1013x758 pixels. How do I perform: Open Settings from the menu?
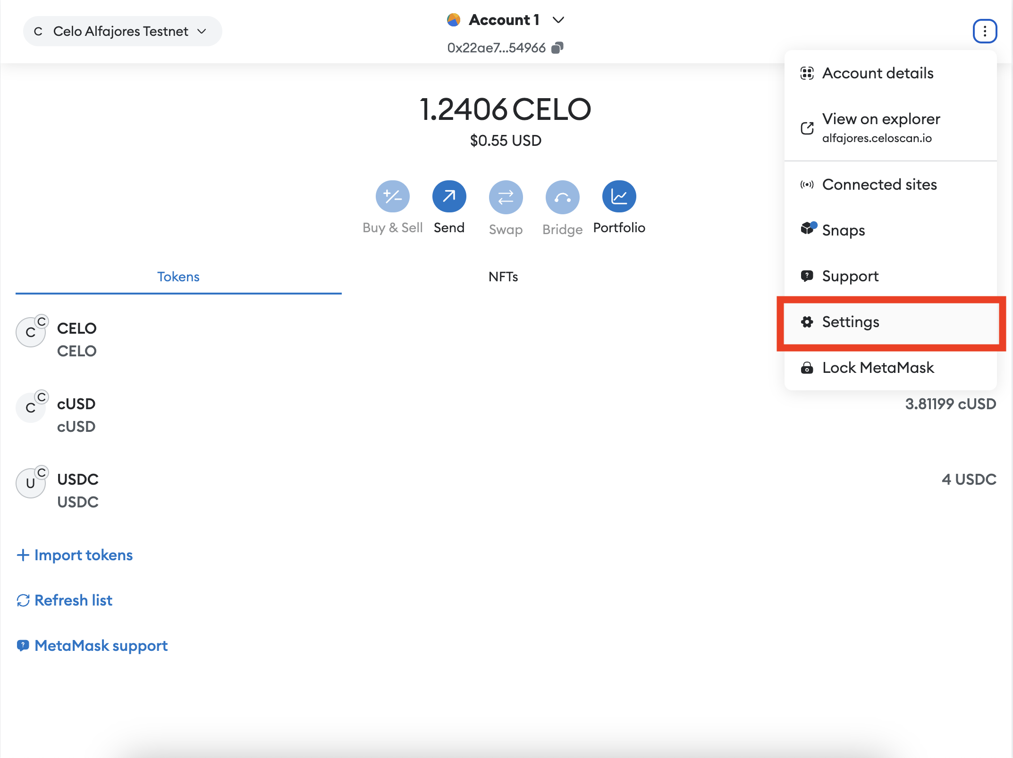[x=850, y=322]
